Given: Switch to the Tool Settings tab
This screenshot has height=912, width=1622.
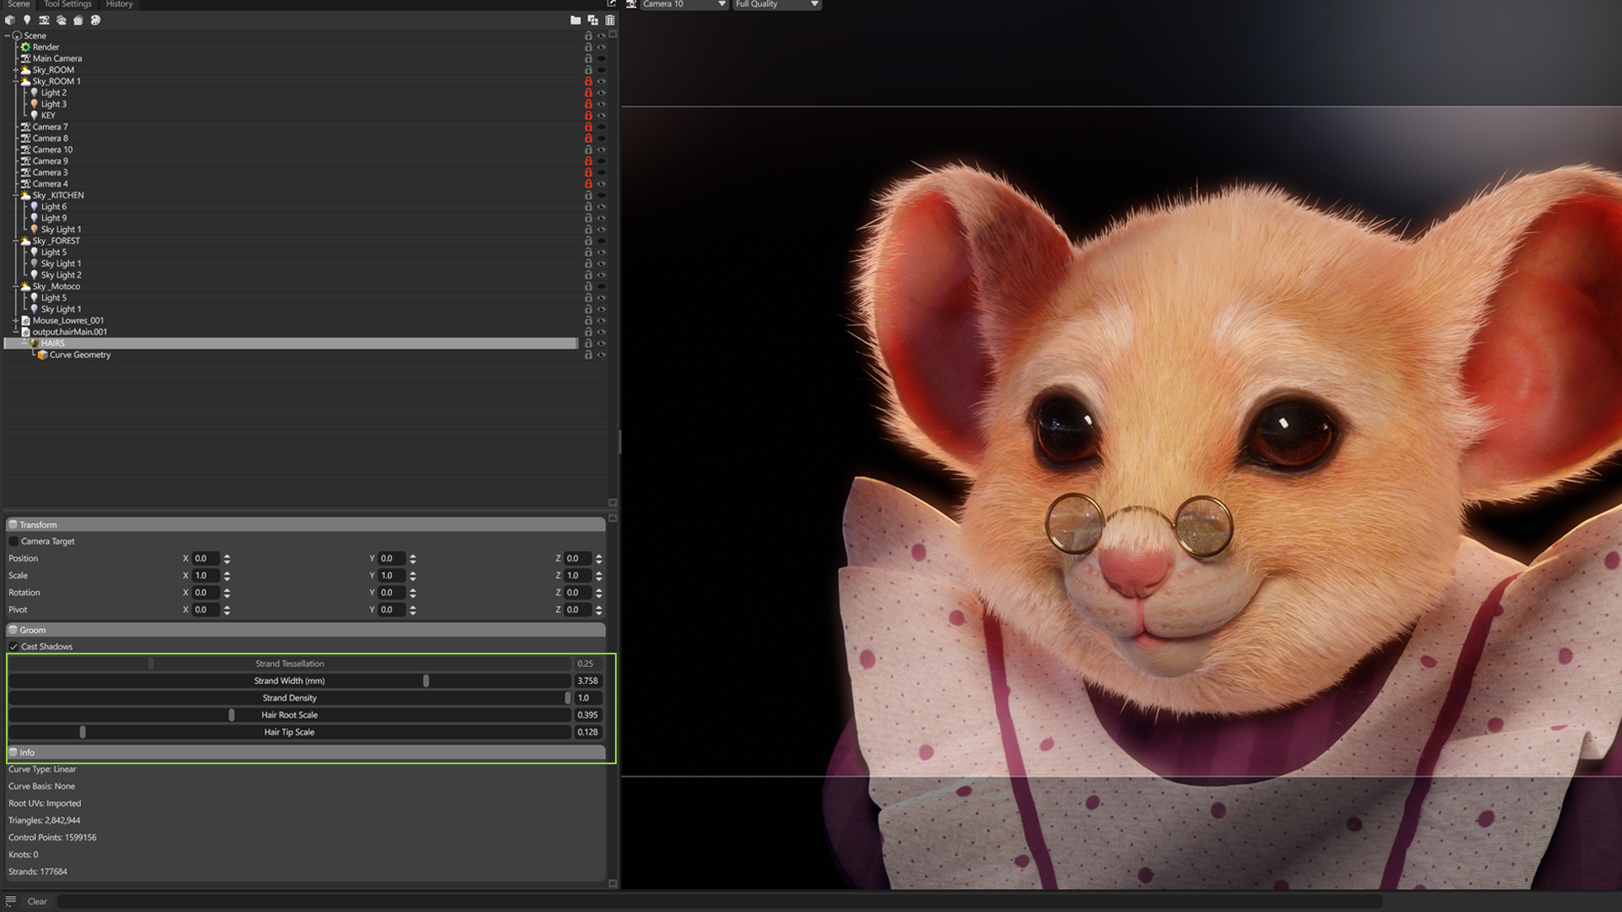Looking at the screenshot, I should pyautogui.click(x=68, y=4).
